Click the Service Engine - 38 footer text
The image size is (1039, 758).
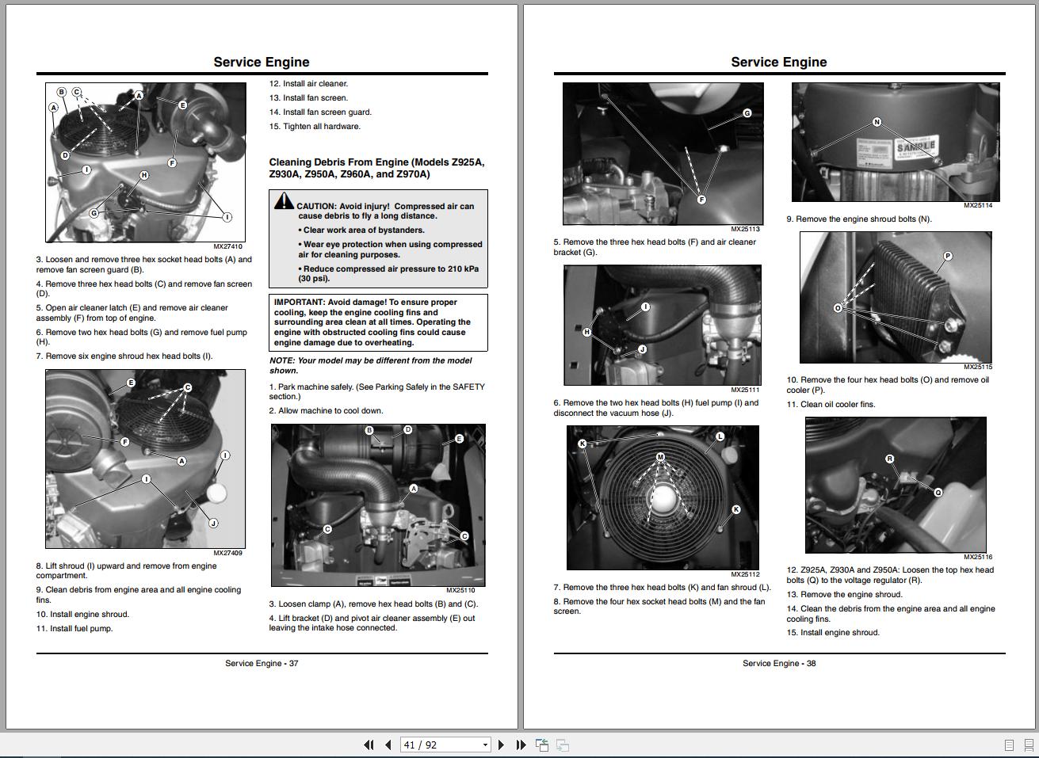coord(779,663)
